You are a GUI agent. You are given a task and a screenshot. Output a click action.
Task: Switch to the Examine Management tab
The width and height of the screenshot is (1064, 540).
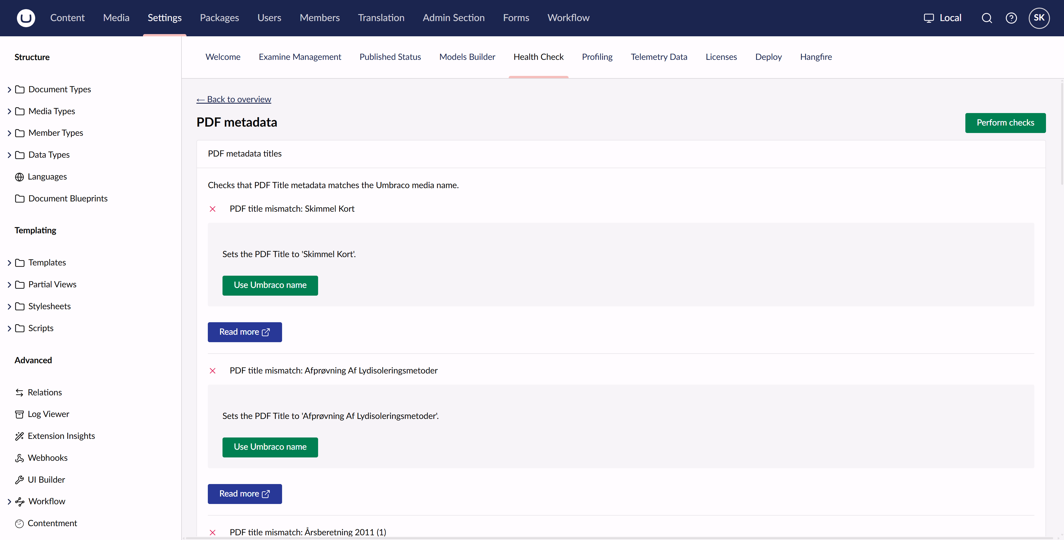coord(300,57)
